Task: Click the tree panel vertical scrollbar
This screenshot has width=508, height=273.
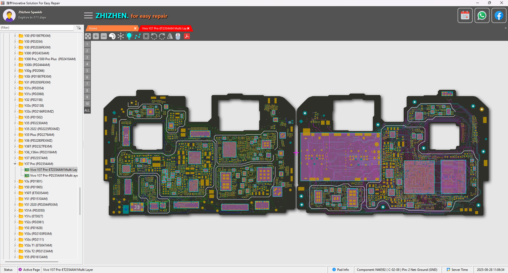Action: [80, 201]
